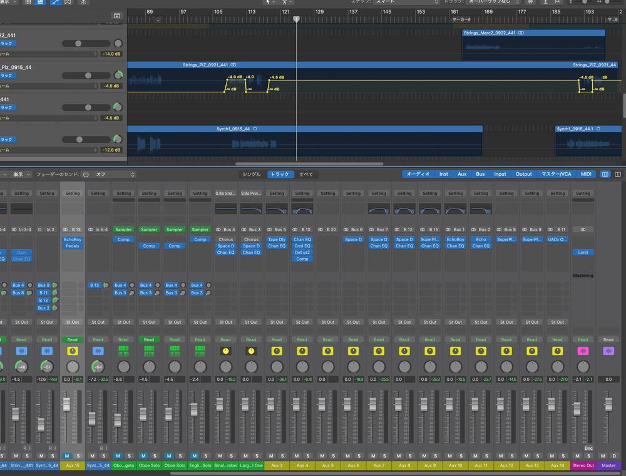Click the Bnc button on Stereo Out
The image size is (626, 476).
(588, 448)
